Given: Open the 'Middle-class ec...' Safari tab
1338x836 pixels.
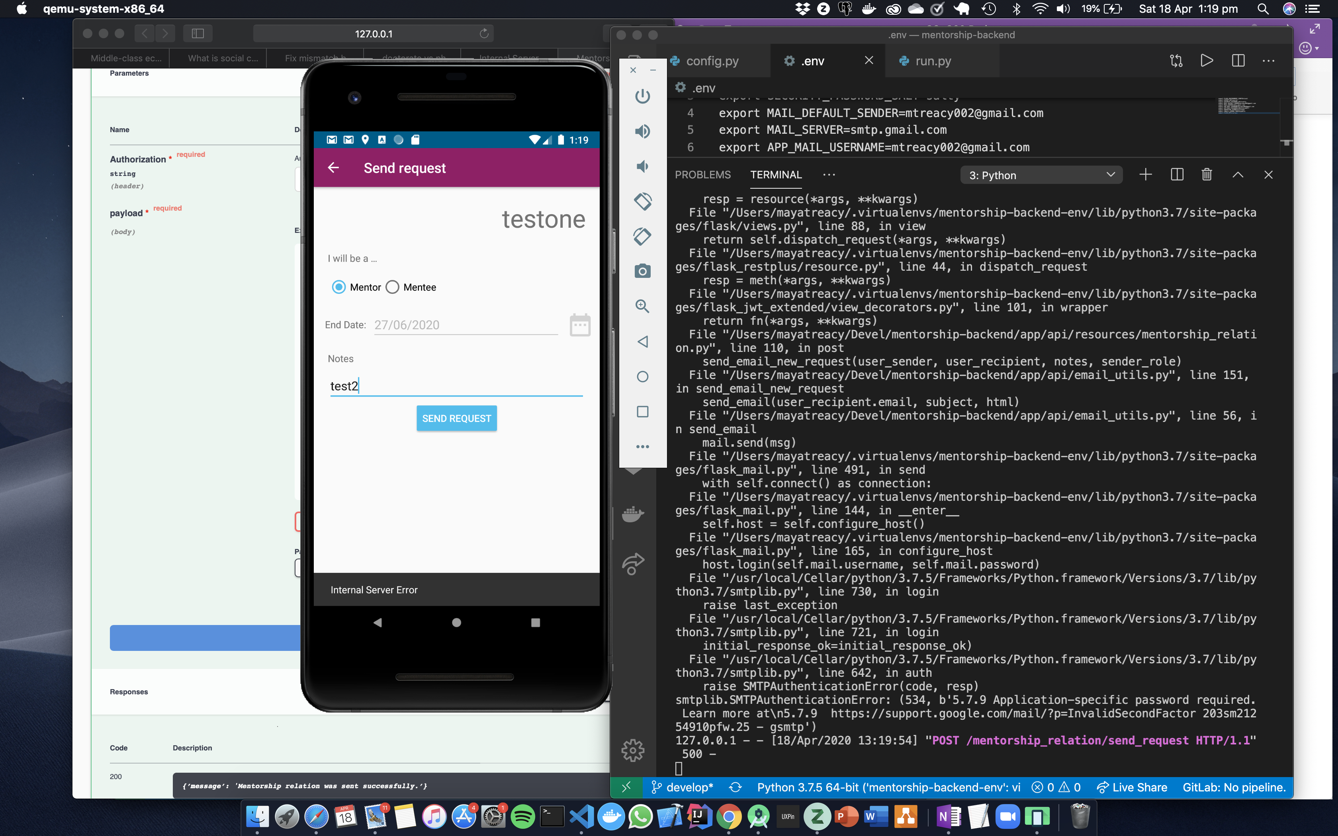Looking at the screenshot, I should (x=126, y=58).
